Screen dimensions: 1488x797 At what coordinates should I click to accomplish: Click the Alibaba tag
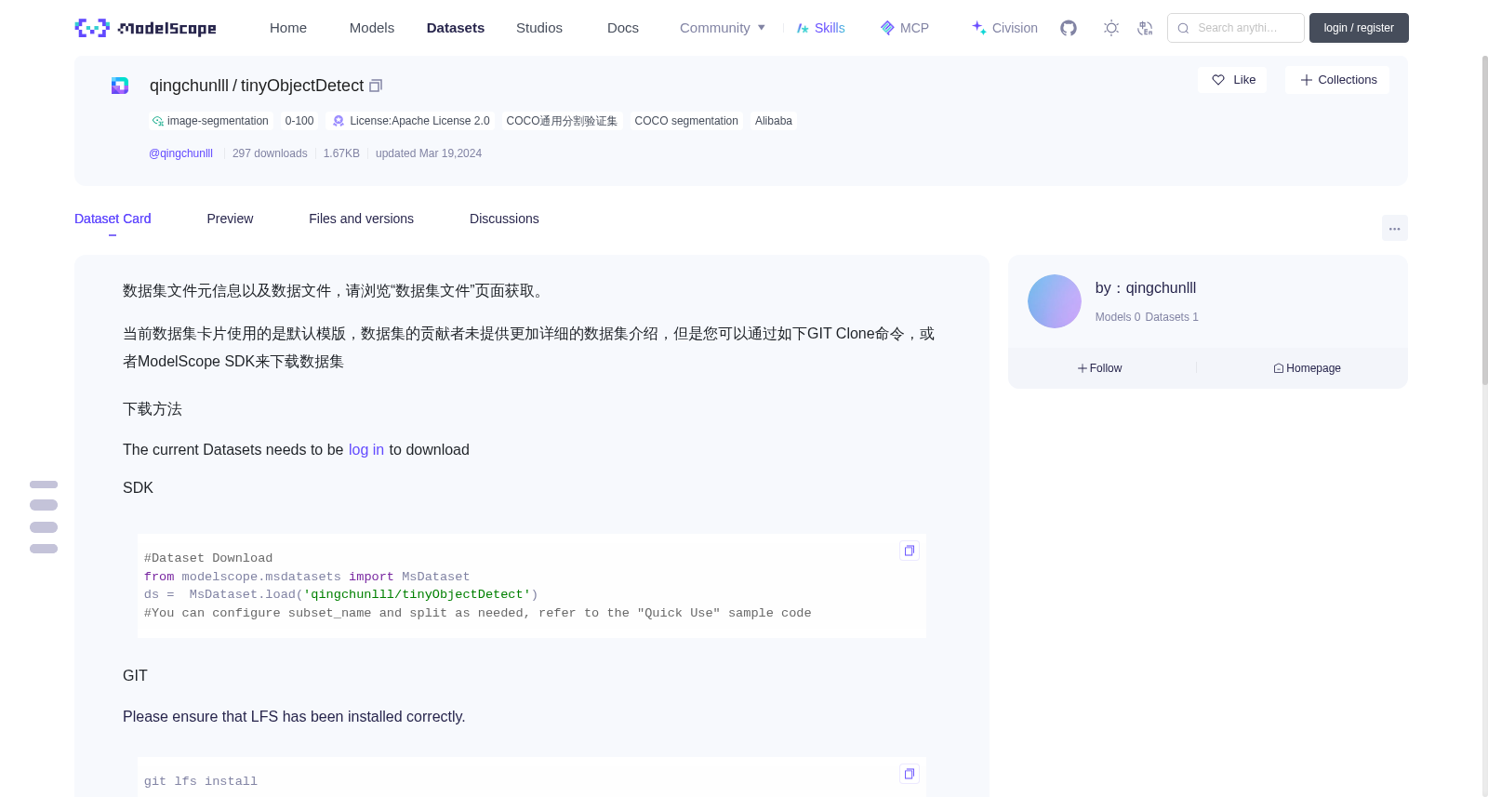[x=774, y=121]
